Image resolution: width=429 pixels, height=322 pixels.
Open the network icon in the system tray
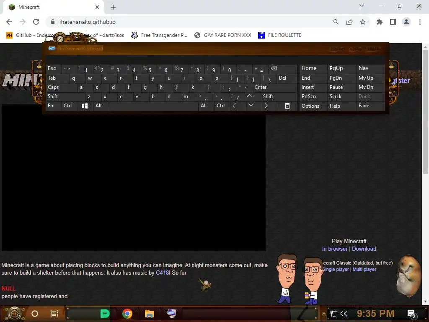(x=333, y=314)
